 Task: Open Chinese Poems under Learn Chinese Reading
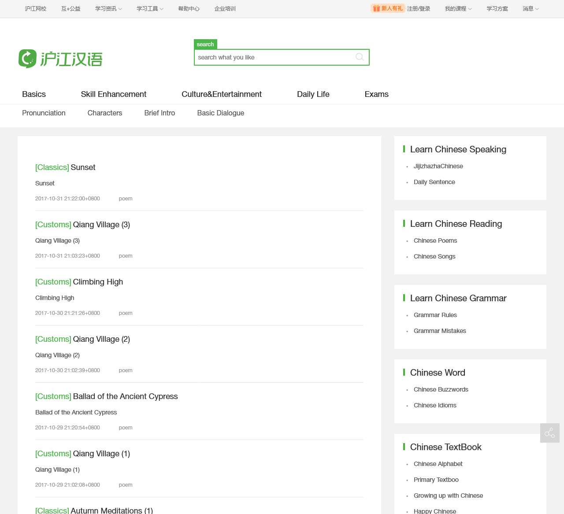click(435, 240)
